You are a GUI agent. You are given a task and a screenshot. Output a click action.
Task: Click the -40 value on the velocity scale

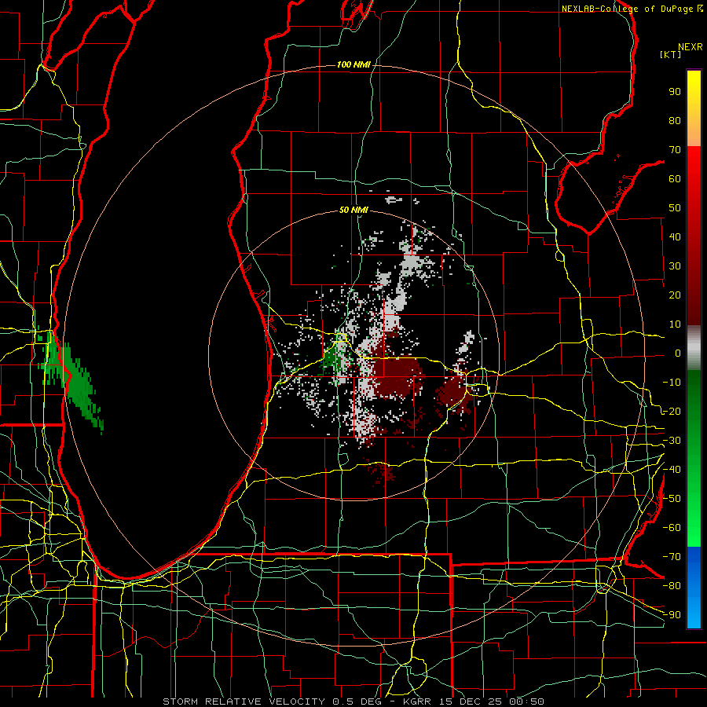(672, 470)
